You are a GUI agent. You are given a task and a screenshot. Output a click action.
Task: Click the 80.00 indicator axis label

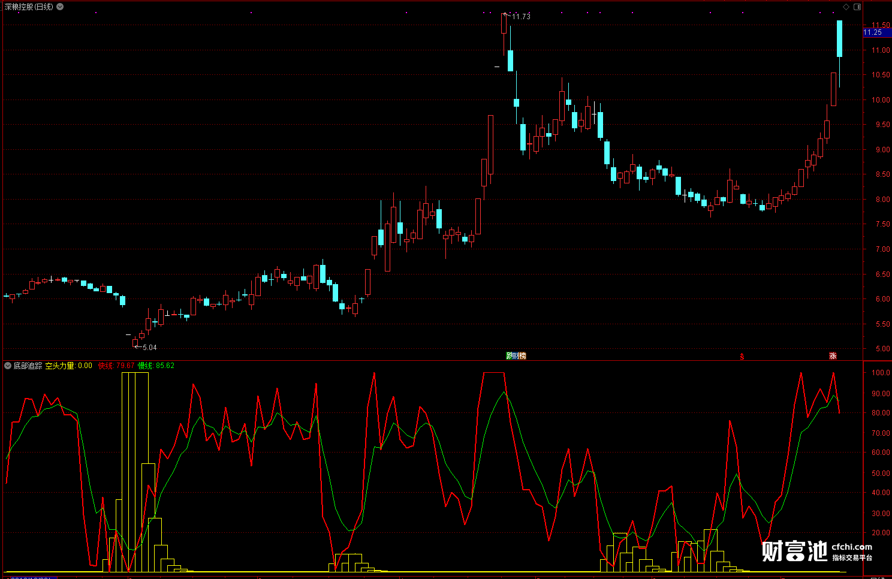point(881,413)
